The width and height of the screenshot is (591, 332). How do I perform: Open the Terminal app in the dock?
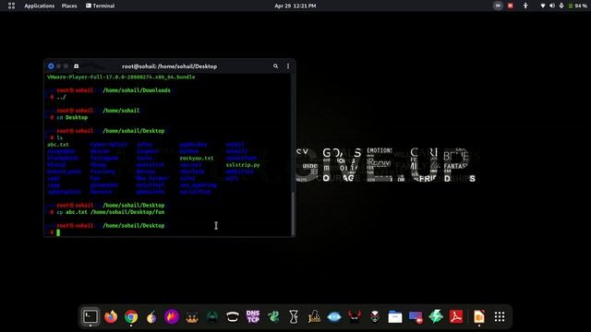[x=90, y=317]
